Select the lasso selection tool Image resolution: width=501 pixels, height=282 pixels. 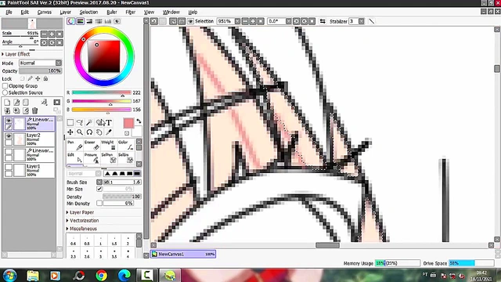click(x=80, y=122)
